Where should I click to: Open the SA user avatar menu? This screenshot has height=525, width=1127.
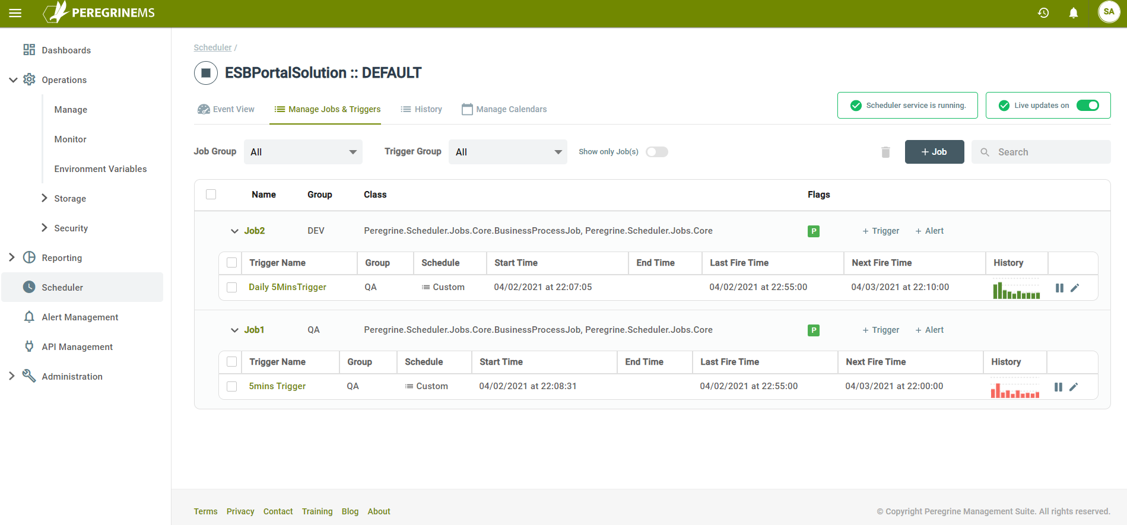(x=1109, y=12)
